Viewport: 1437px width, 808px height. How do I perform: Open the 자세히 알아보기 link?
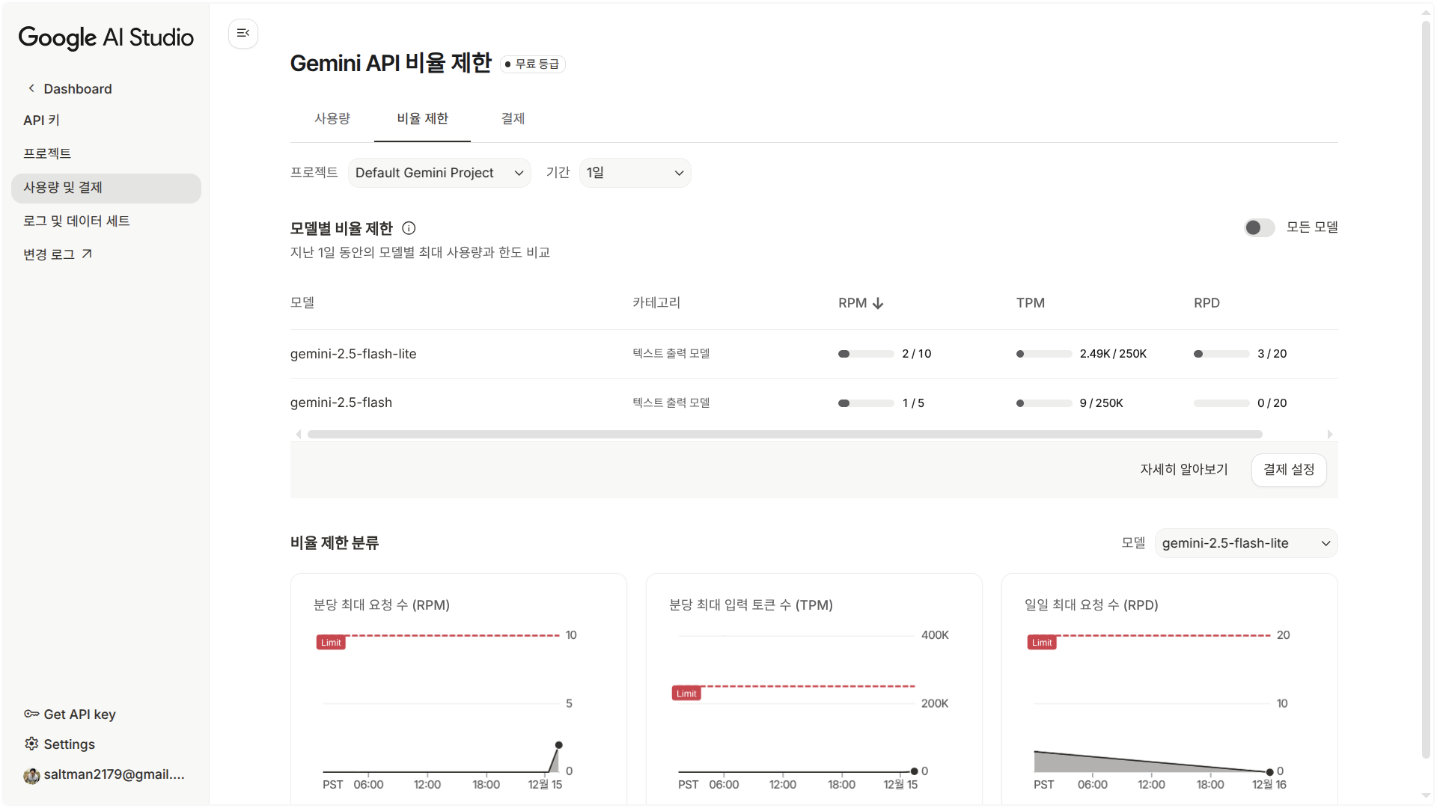[1184, 470]
